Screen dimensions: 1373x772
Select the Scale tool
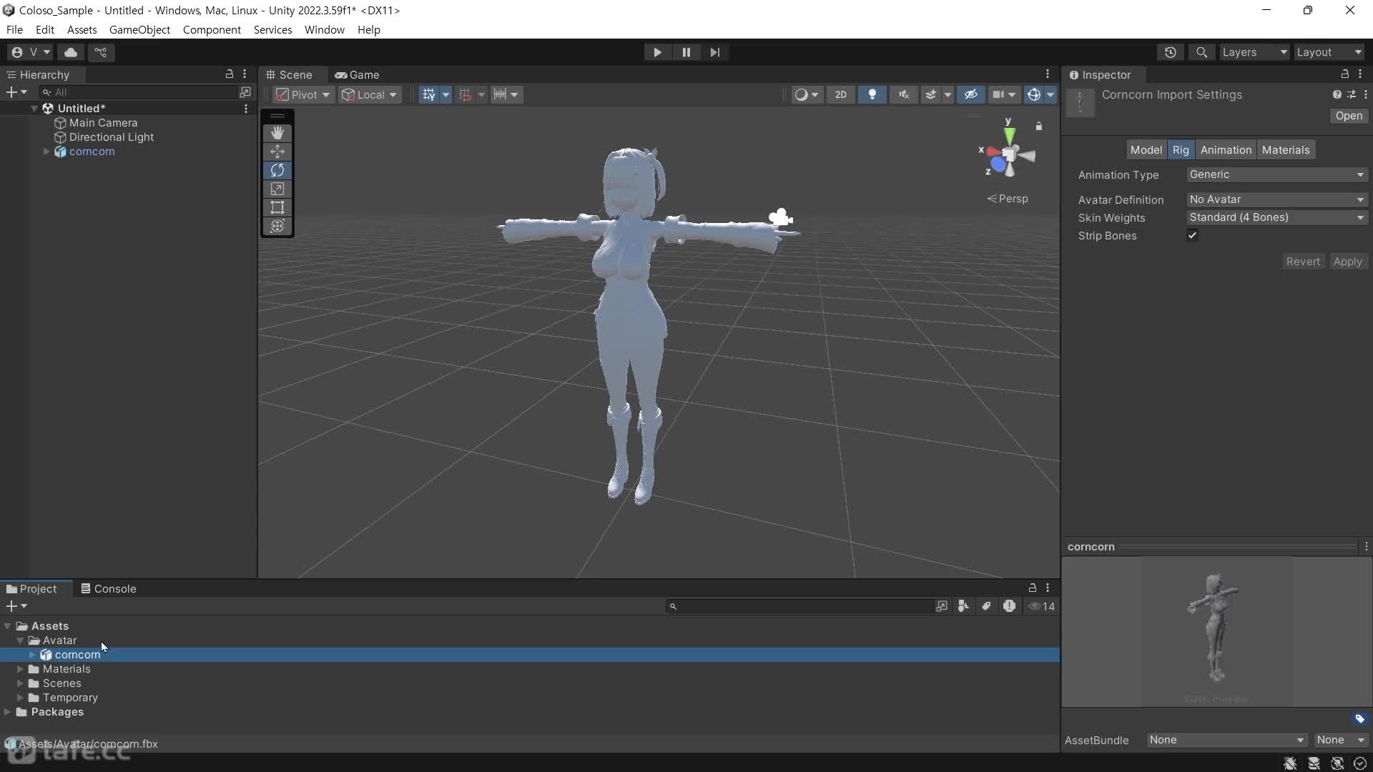point(277,189)
